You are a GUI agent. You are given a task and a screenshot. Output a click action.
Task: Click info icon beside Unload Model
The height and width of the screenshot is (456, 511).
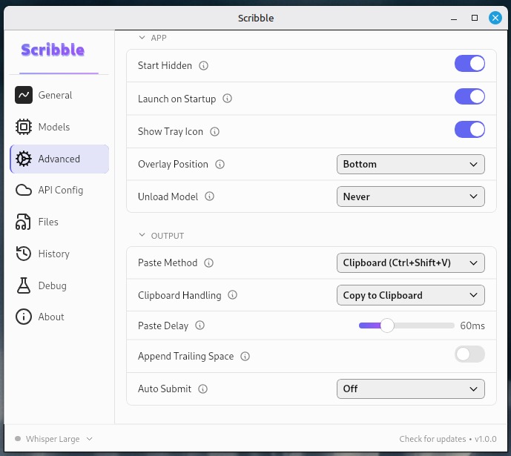tap(209, 196)
